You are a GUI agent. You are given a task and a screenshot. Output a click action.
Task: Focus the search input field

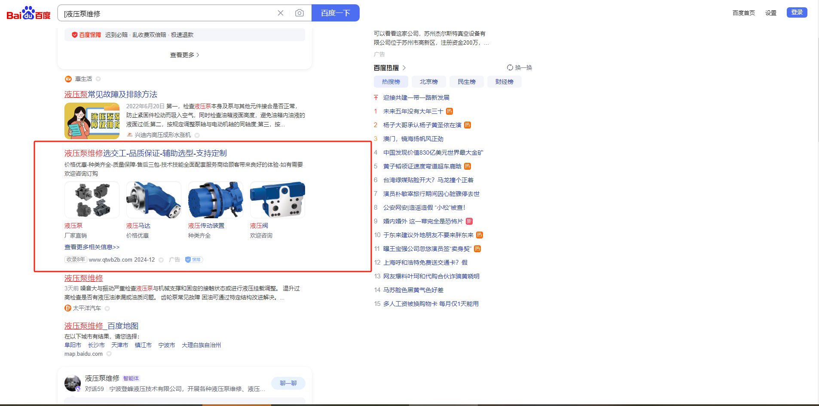pos(168,13)
